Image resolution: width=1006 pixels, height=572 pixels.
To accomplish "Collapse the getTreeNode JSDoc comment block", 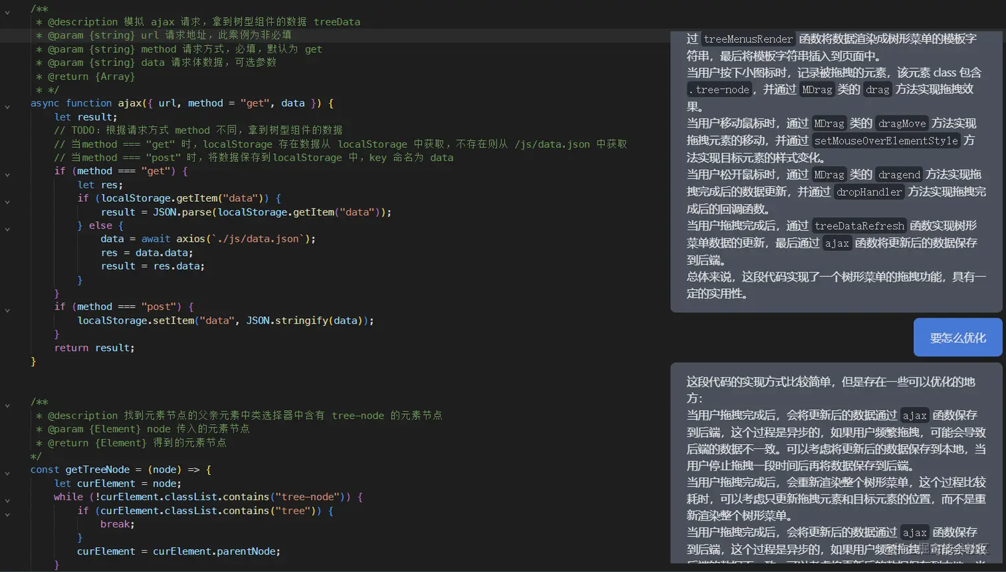I will tap(7, 406).
